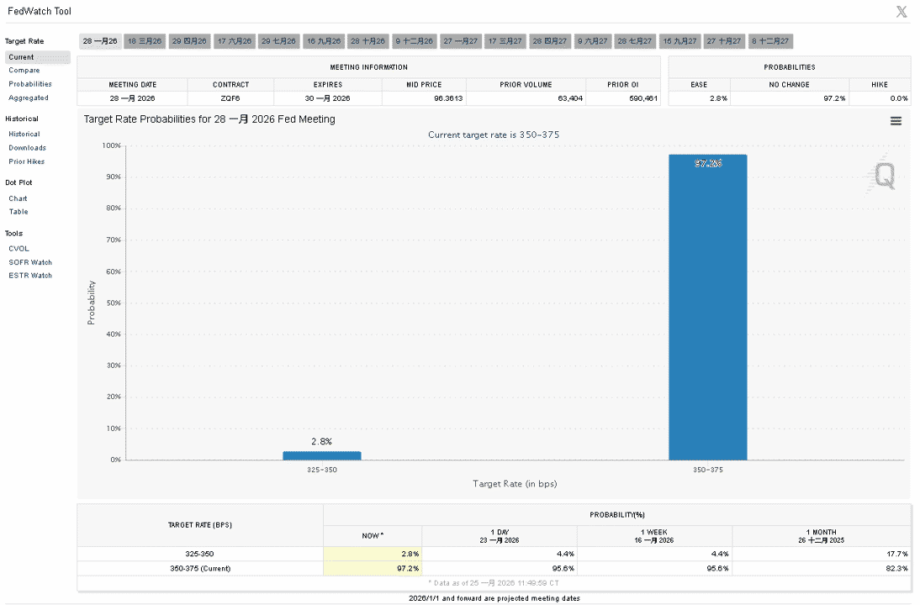920x605 pixels.
Task: Click the 97.2% bar label
Action: tap(707, 163)
